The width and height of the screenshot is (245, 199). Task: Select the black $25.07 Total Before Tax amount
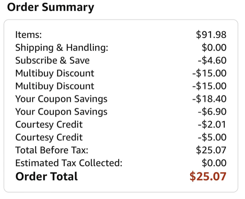pyautogui.click(x=211, y=150)
